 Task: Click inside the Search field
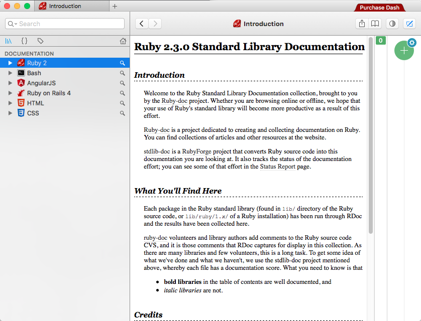pyautogui.click(x=64, y=24)
